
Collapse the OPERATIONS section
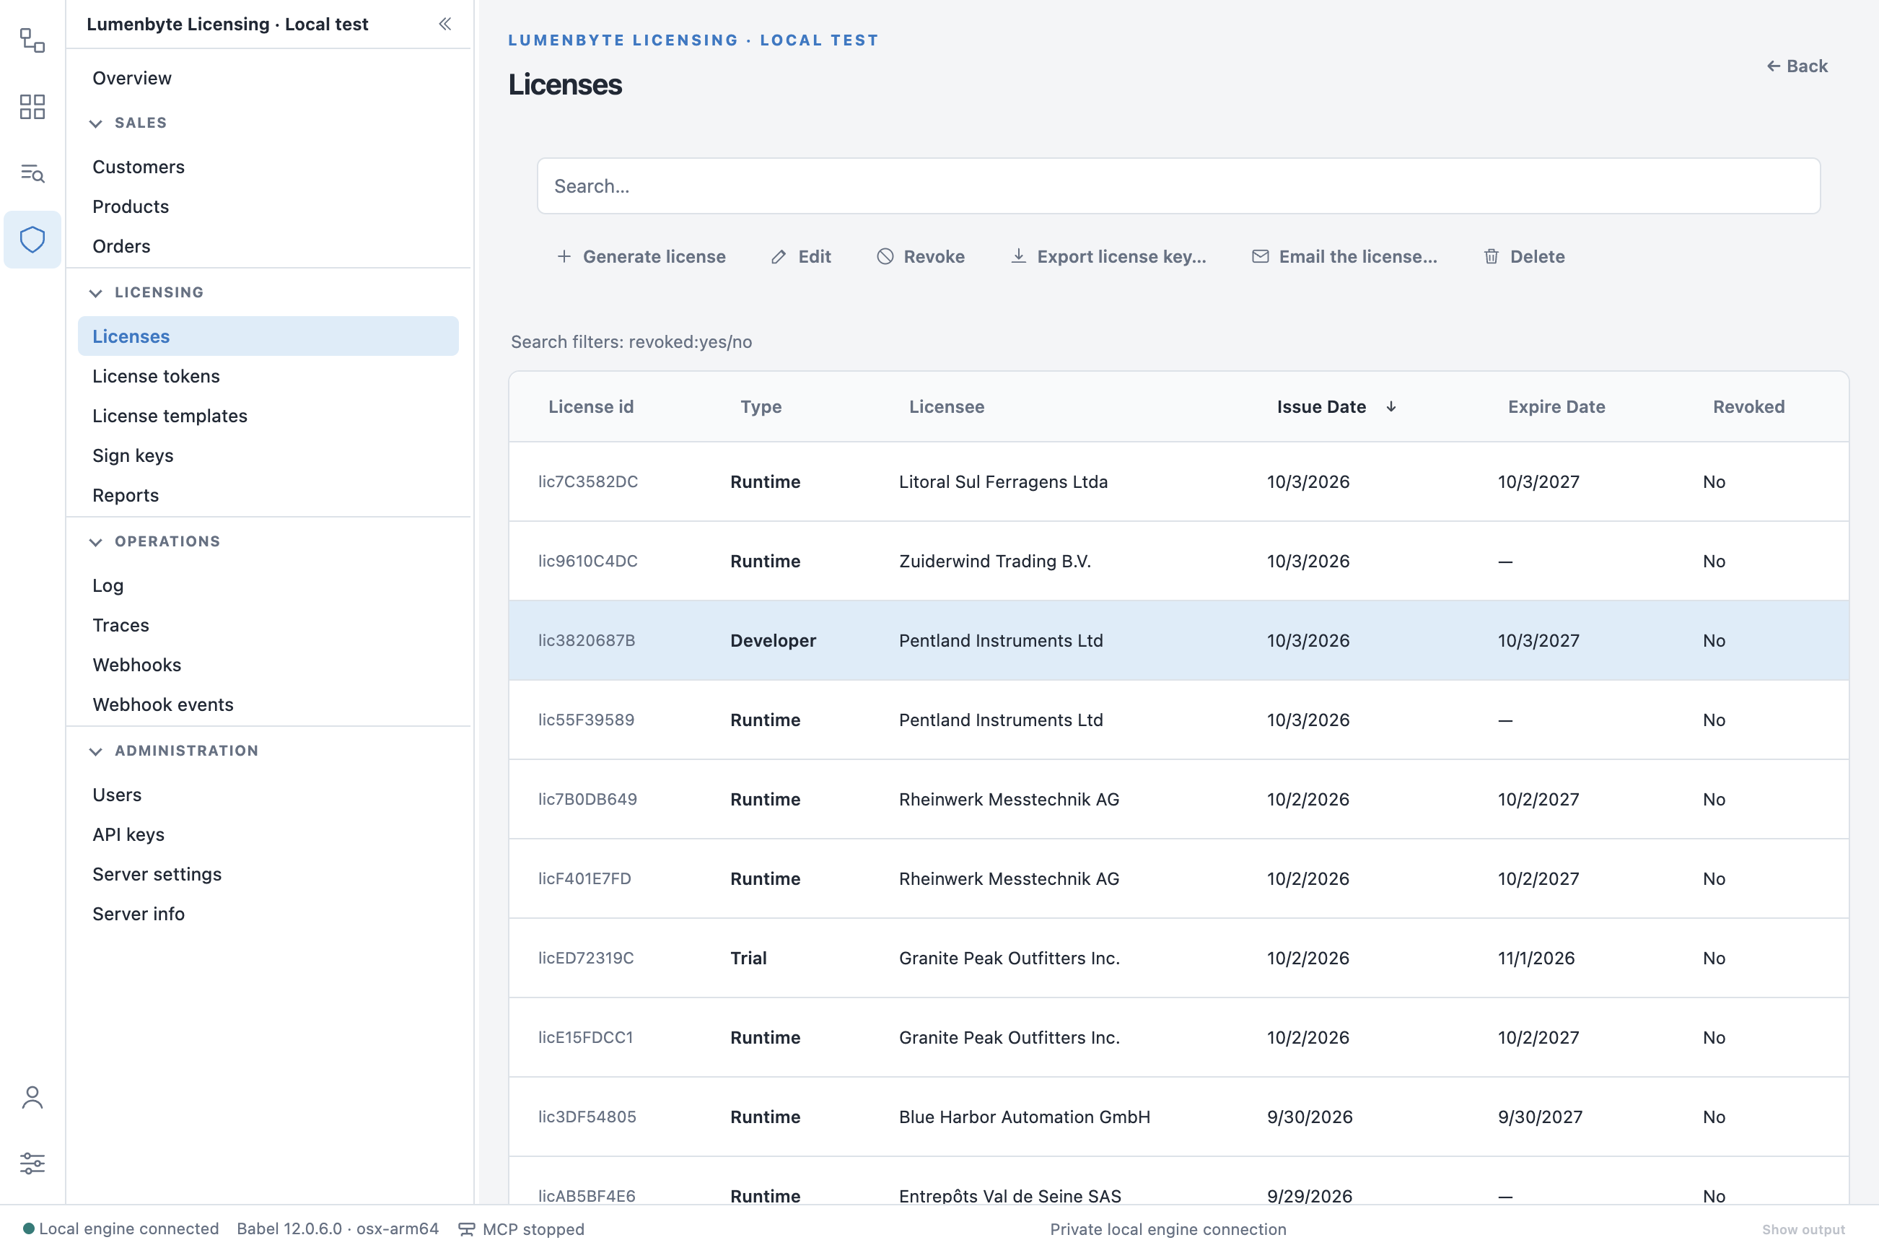coord(154,542)
